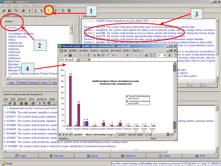Go to first sheet with Excel tab navigation arrow
Image resolution: width=221 pixels, height=166 pixels.
point(60,135)
